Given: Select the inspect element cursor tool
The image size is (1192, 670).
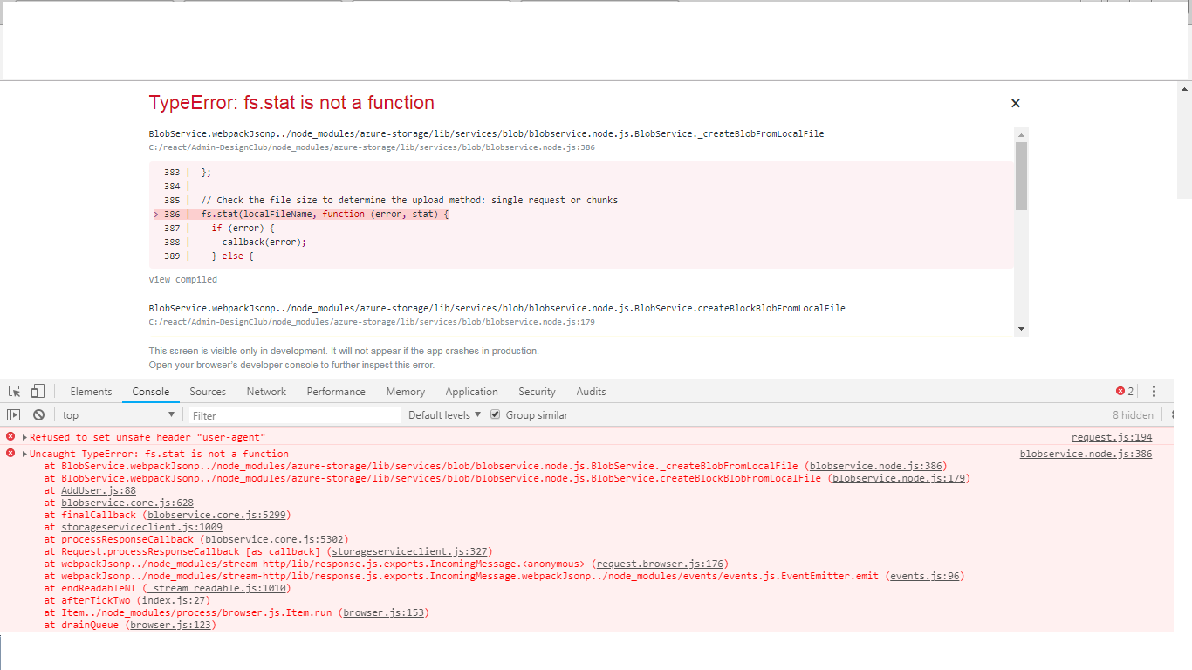Looking at the screenshot, I should (14, 391).
